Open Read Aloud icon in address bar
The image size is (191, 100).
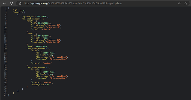coord(179,4)
